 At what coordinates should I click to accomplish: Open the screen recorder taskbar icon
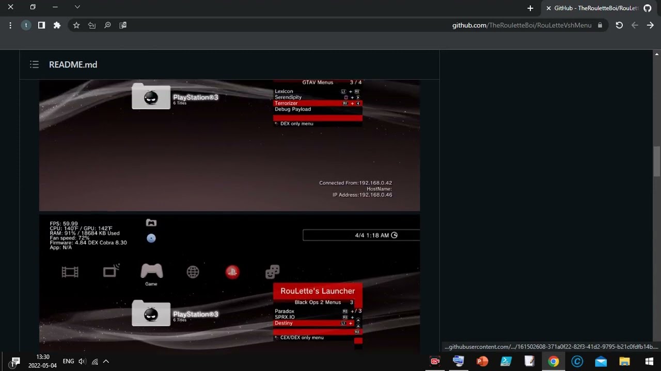pos(435,361)
